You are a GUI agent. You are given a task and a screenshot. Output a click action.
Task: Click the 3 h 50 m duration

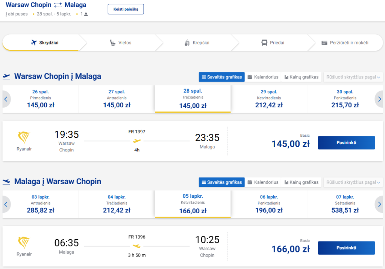[137, 255]
